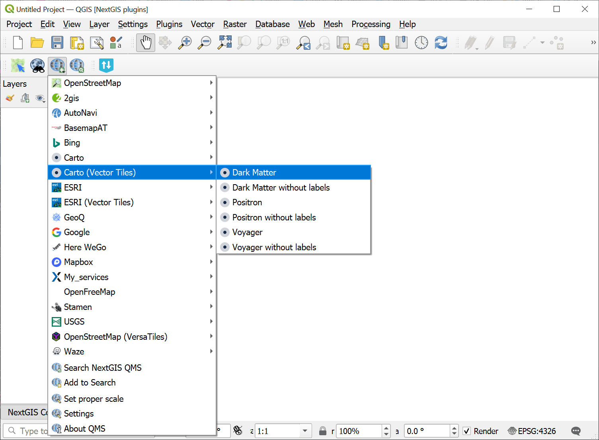
Task: Select the Pan Map hand tool
Action: 146,43
